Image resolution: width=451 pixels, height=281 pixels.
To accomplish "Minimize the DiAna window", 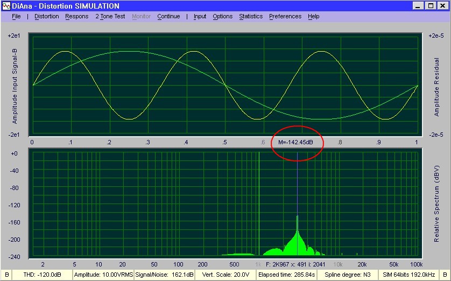I will point(419,6).
